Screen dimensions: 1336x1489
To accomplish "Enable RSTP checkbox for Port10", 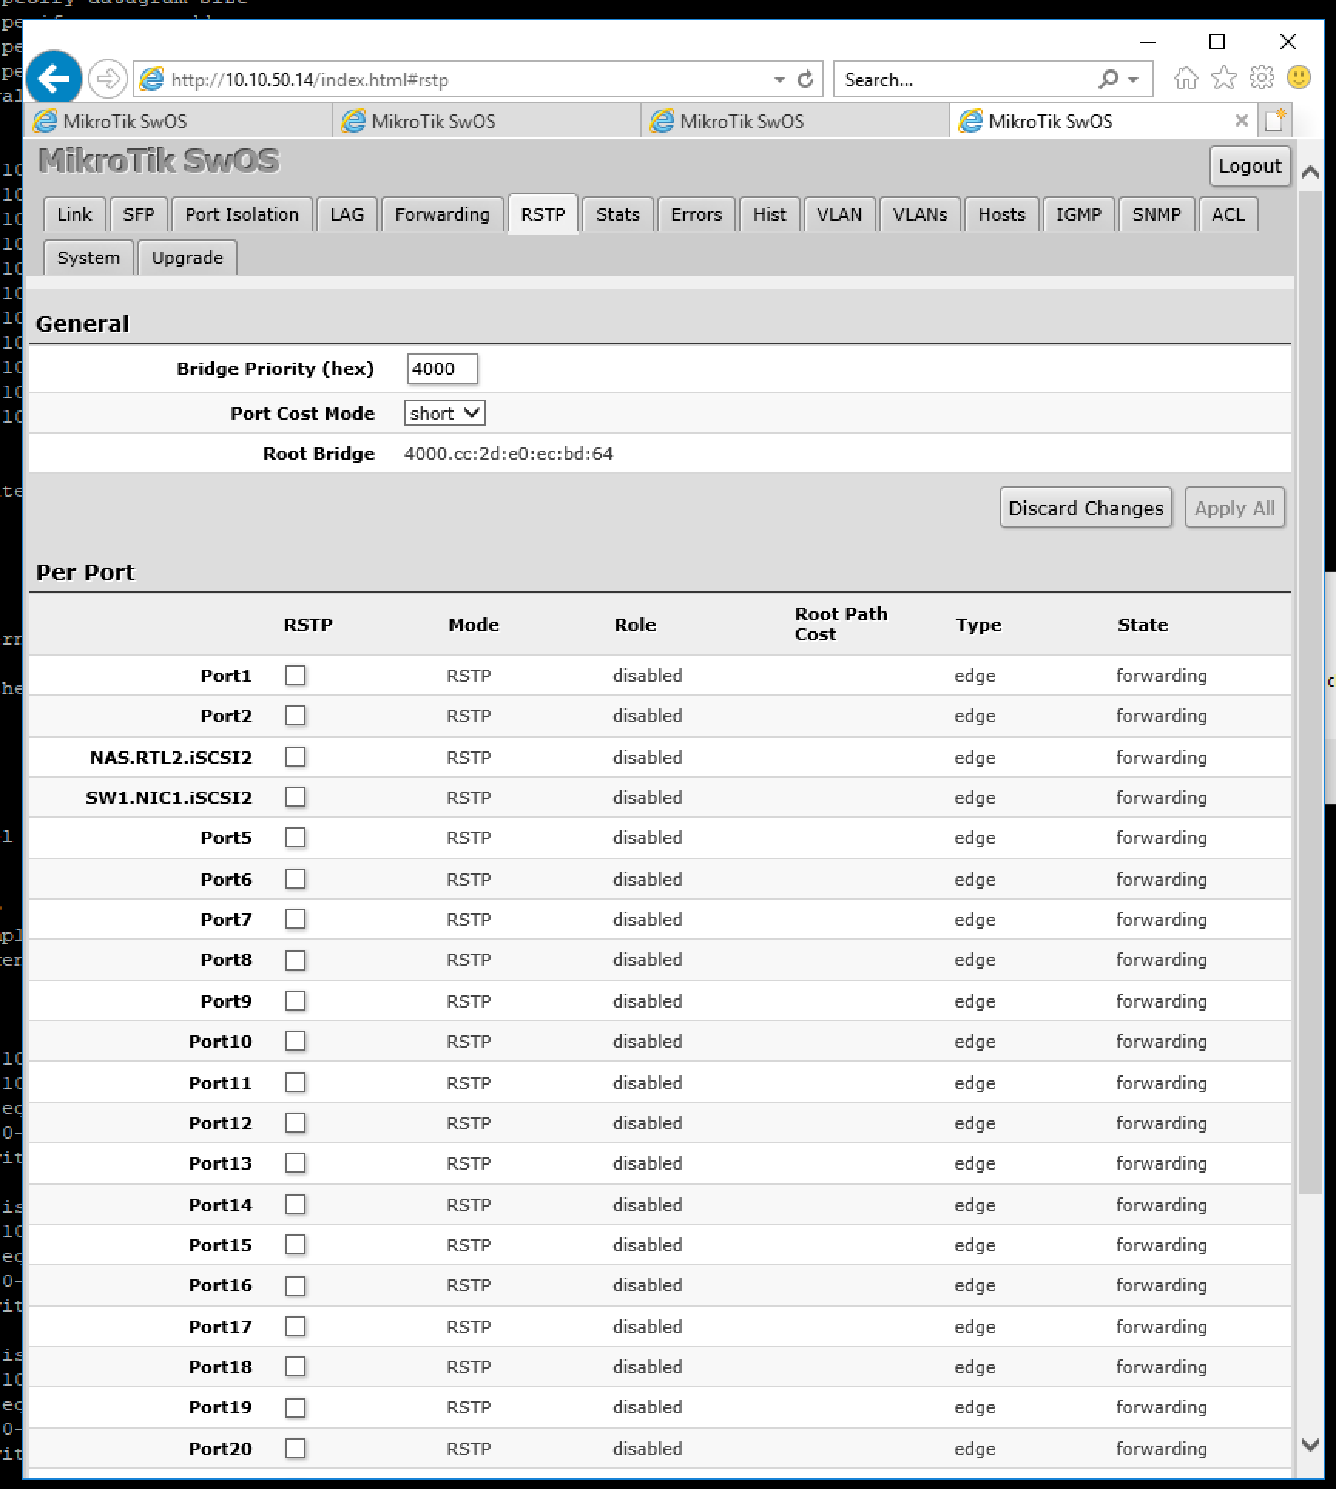I will [x=295, y=1042].
